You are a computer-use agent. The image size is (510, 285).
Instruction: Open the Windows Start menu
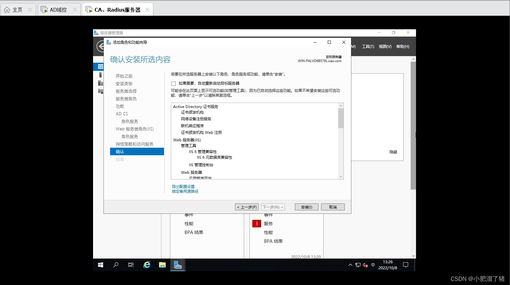coord(101,265)
